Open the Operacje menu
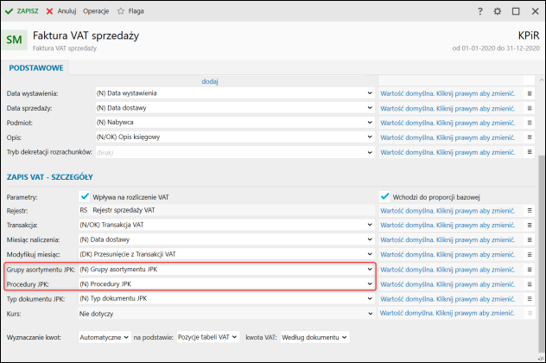This screenshot has width=546, height=363. tap(96, 12)
